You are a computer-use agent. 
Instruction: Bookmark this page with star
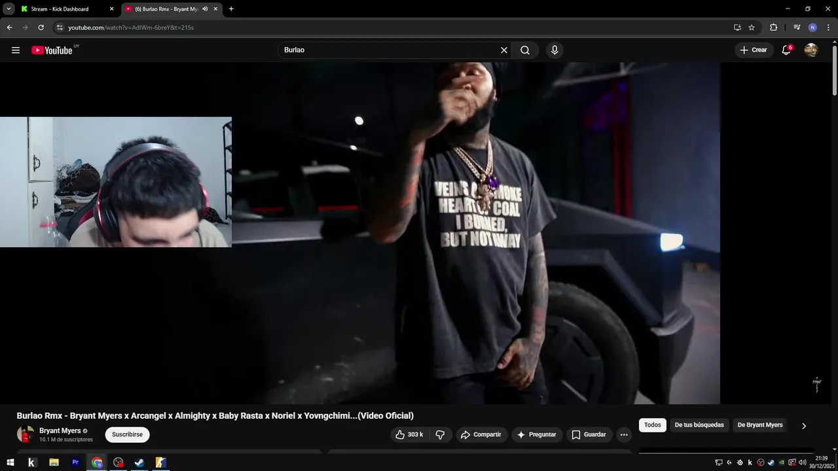[x=752, y=27]
